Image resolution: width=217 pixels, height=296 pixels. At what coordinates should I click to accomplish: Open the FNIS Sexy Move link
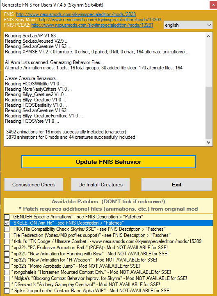pos(100,20)
